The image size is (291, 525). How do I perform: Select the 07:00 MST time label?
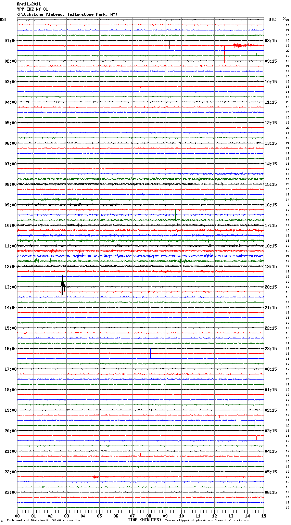click(11, 164)
